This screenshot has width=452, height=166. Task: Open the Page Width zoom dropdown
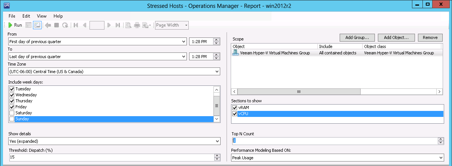coord(186,25)
